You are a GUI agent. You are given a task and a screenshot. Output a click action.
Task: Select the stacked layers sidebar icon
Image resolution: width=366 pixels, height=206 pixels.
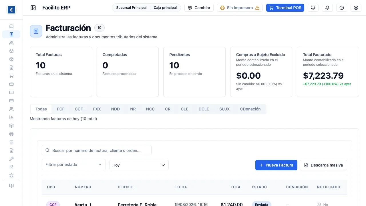(x=11, y=126)
